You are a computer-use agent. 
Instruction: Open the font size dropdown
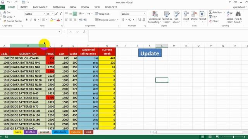(53, 14)
